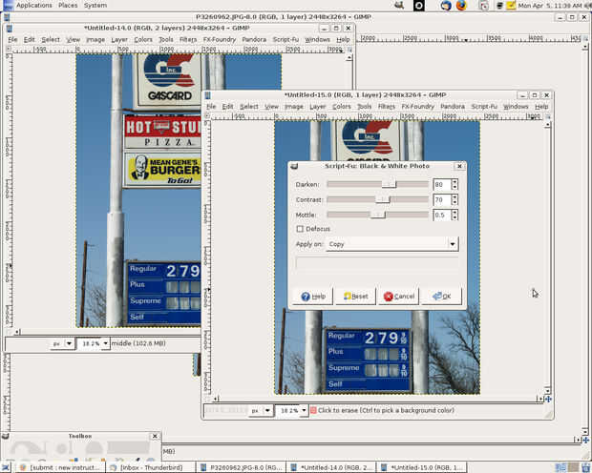Reset the Script-Fu dialog values
This screenshot has height=473, width=592.
tap(355, 297)
